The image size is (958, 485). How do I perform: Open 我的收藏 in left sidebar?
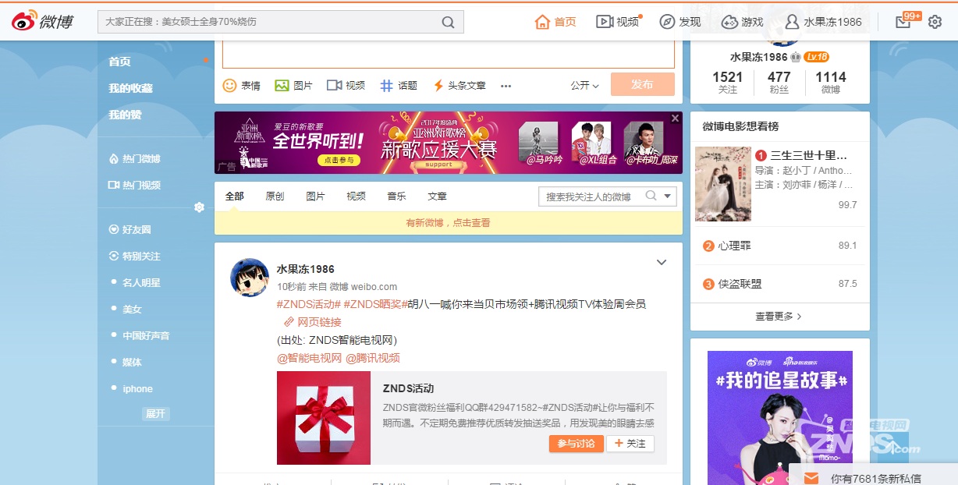pos(131,88)
